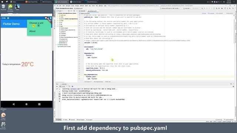Select pubspec.yaml in project tree
Viewport: 237px width, 133px height.
pyautogui.click(x=64, y=41)
